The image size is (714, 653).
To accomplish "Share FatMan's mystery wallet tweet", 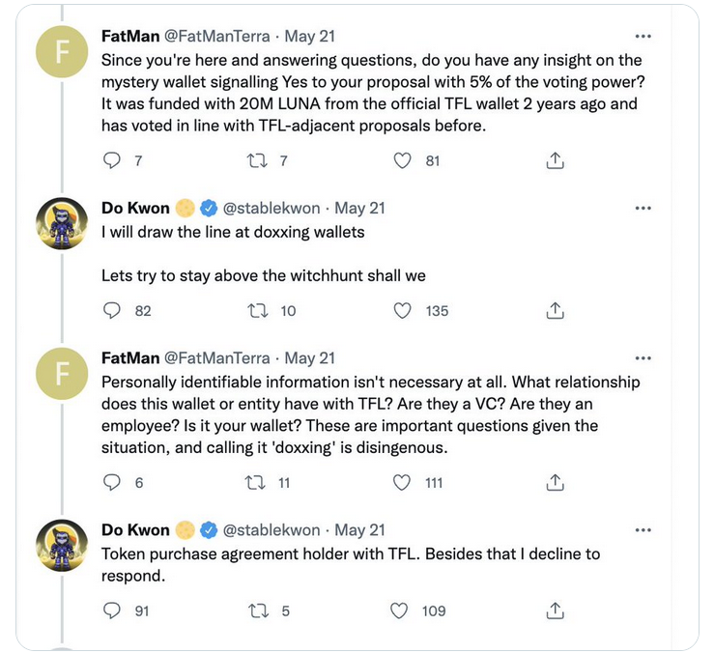I will click(556, 162).
